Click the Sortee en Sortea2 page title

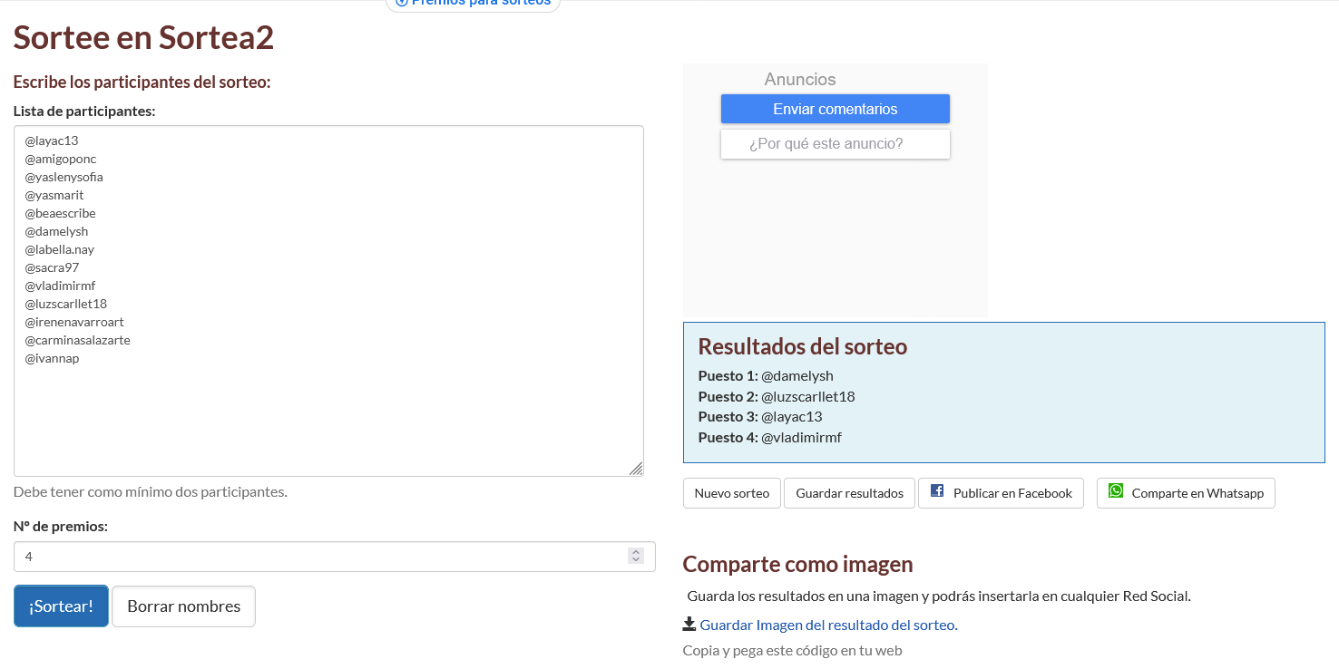[x=143, y=37]
